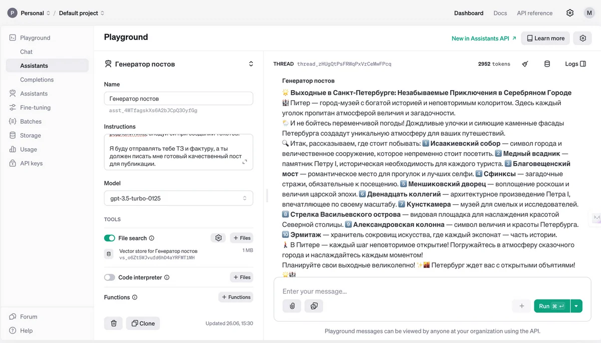Image resolution: width=601 pixels, height=343 pixels.
Task: Add a function with Functions button
Action: pos(235,297)
